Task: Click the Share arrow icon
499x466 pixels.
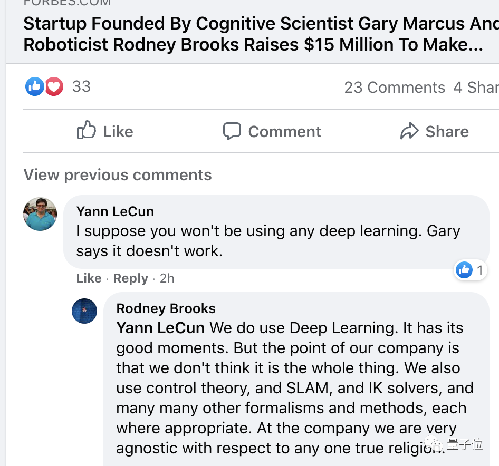Action: pos(409,131)
